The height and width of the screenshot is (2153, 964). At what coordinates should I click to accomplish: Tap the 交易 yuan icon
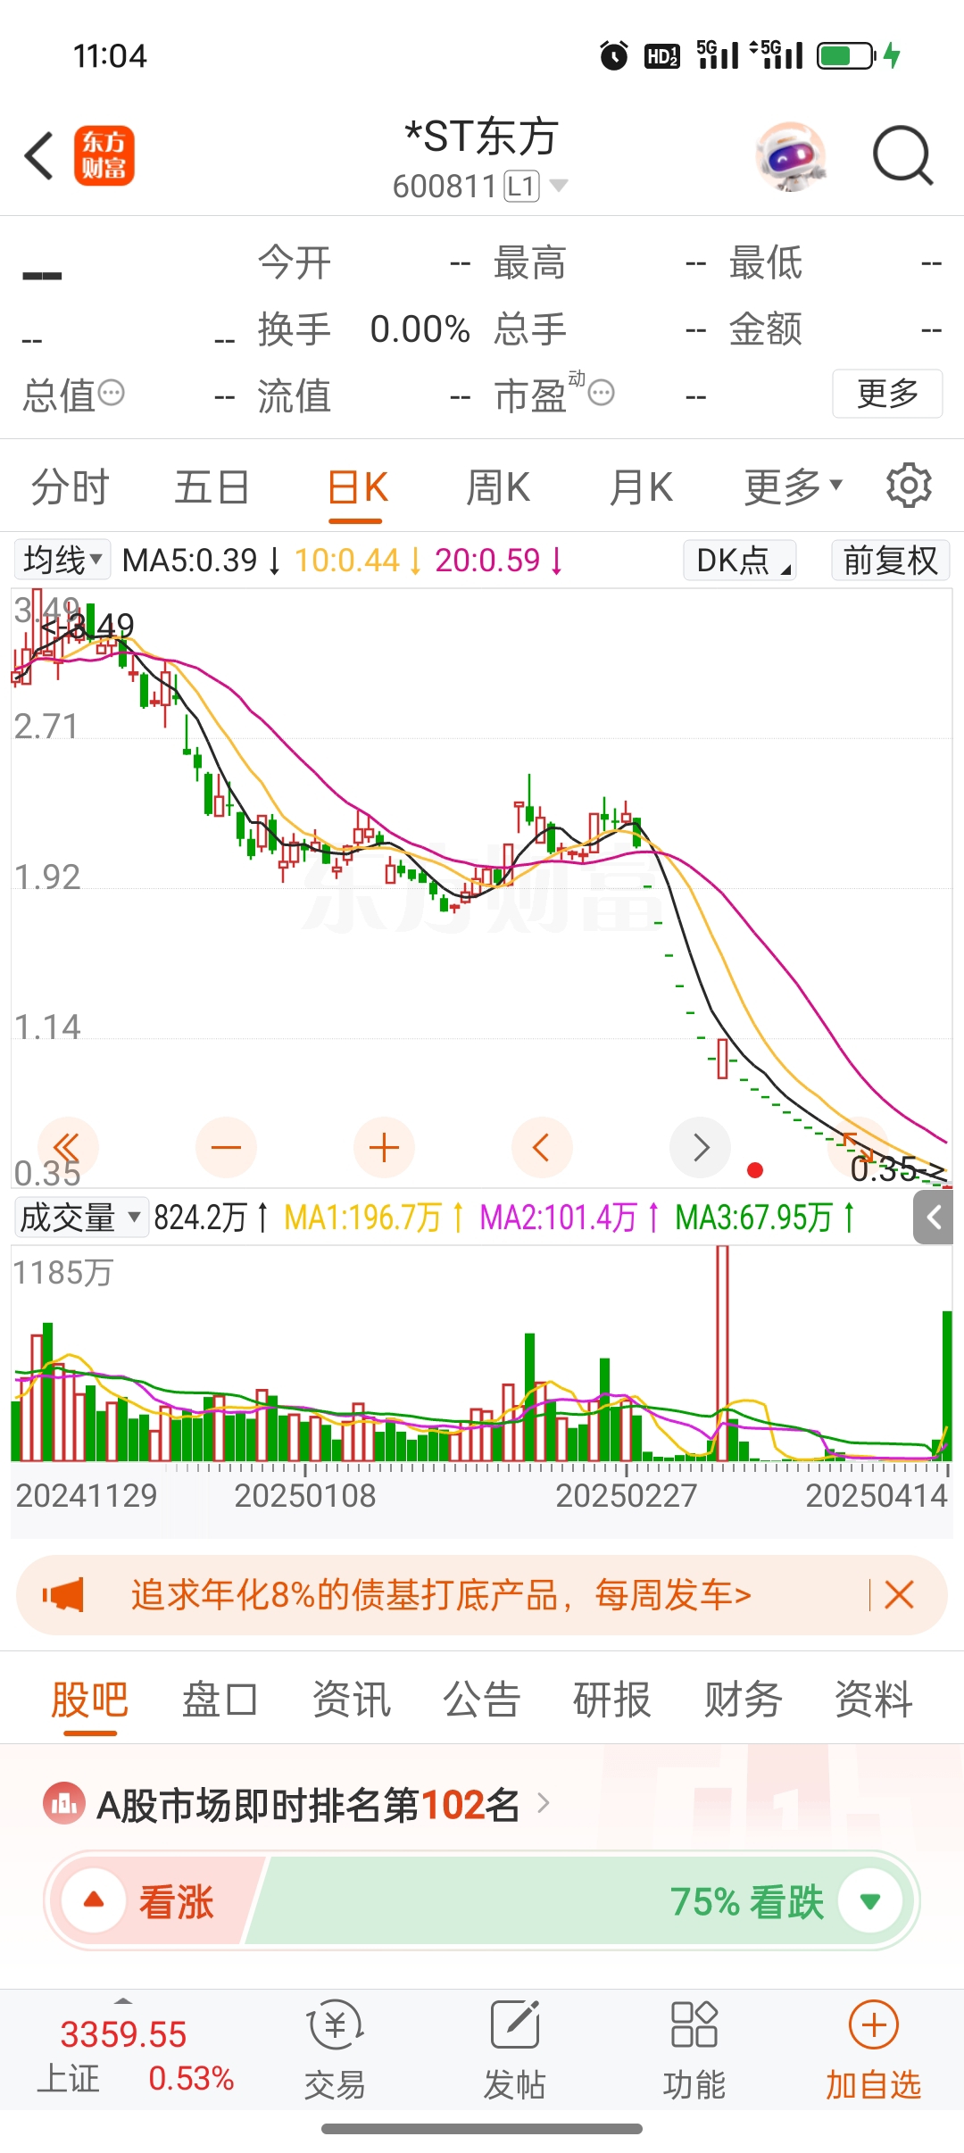[x=335, y=2025]
